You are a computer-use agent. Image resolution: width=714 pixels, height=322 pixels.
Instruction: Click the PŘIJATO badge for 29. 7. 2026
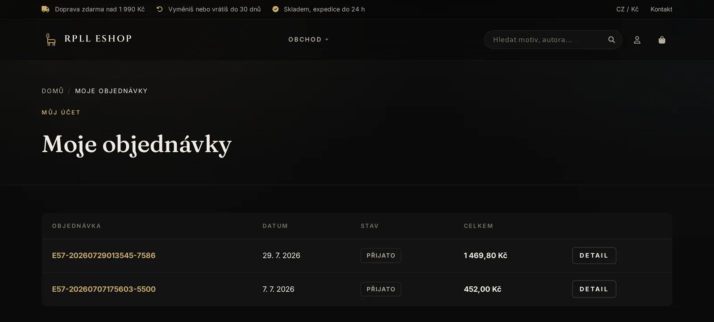pos(381,256)
